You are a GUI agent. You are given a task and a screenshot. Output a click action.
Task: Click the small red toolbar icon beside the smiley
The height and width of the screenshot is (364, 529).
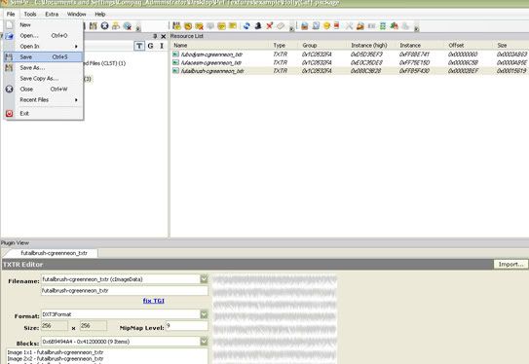coord(336,25)
